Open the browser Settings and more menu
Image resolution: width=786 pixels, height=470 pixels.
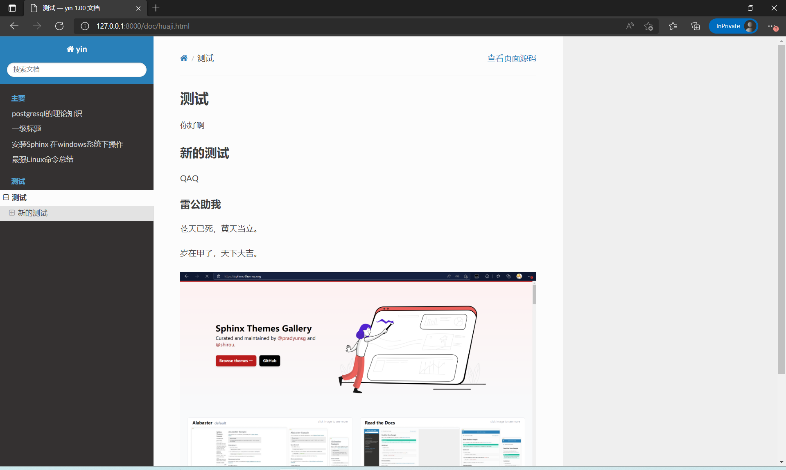click(772, 26)
